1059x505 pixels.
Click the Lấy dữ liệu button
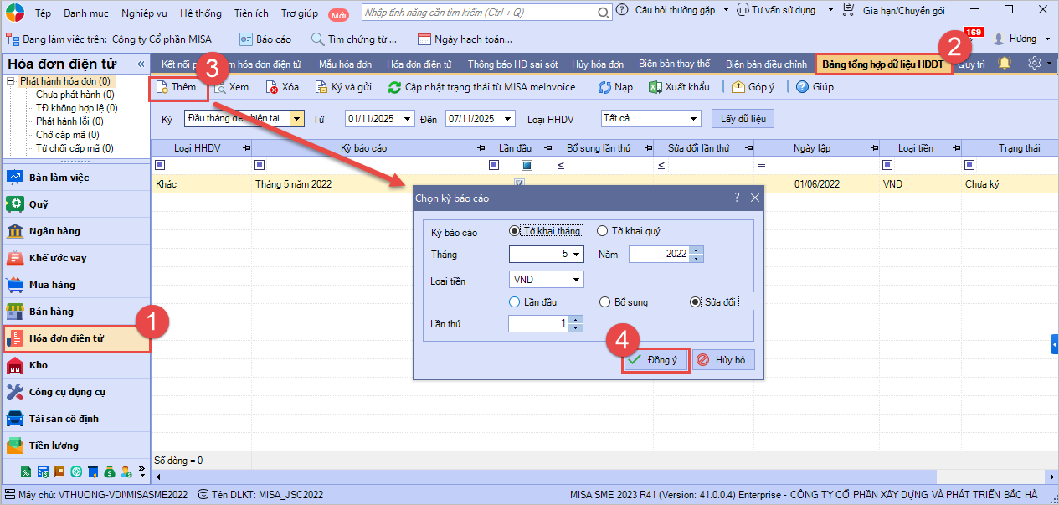coord(743,119)
